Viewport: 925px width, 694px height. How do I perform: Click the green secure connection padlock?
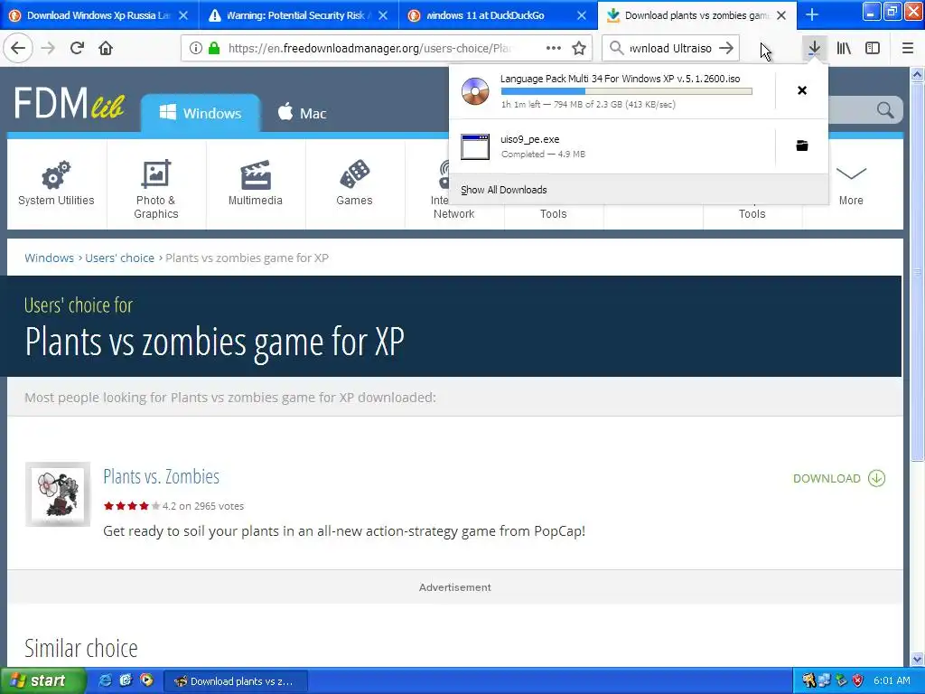pos(213,48)
